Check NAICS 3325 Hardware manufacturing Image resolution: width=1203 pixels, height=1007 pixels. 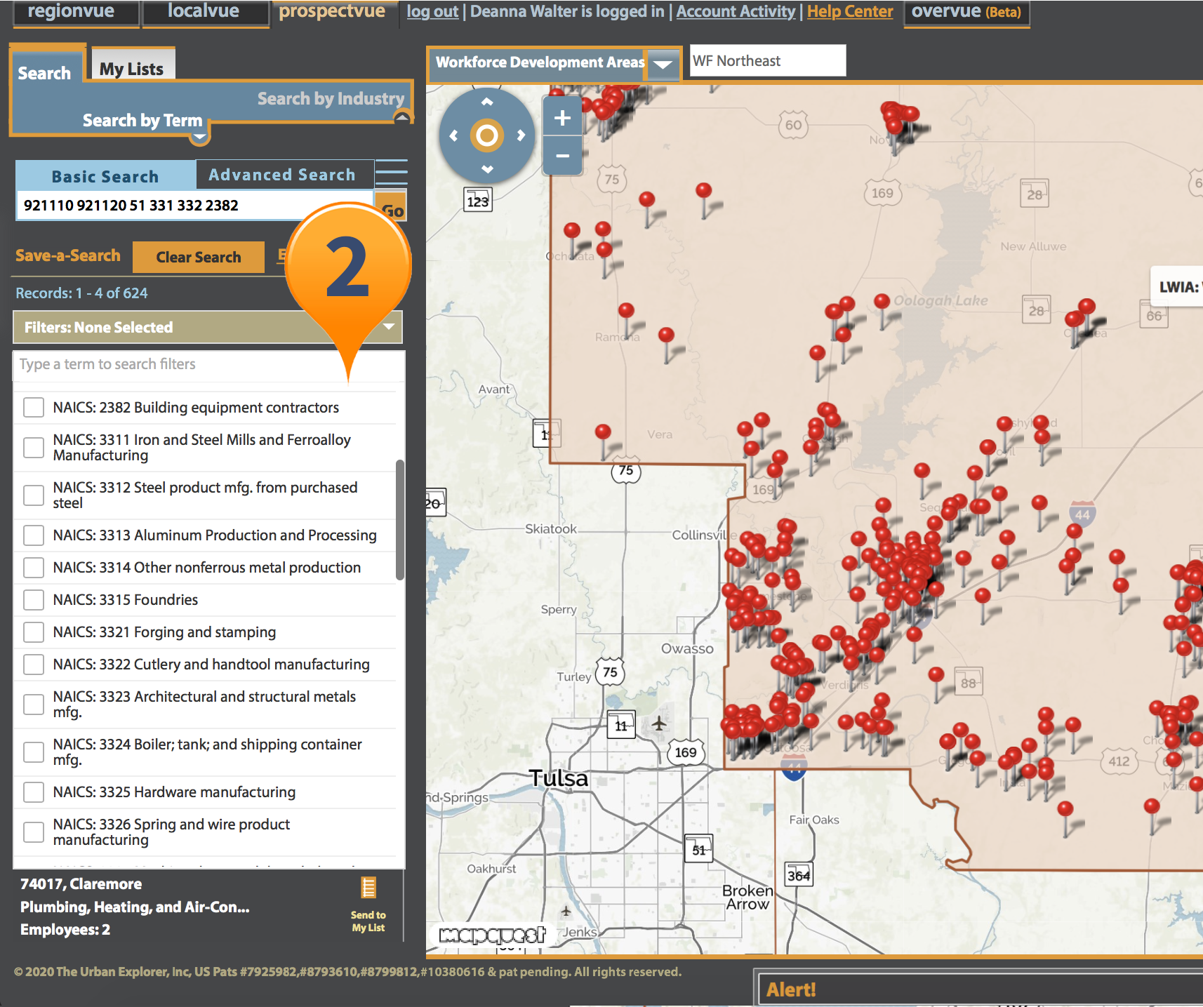click(34, 792)
